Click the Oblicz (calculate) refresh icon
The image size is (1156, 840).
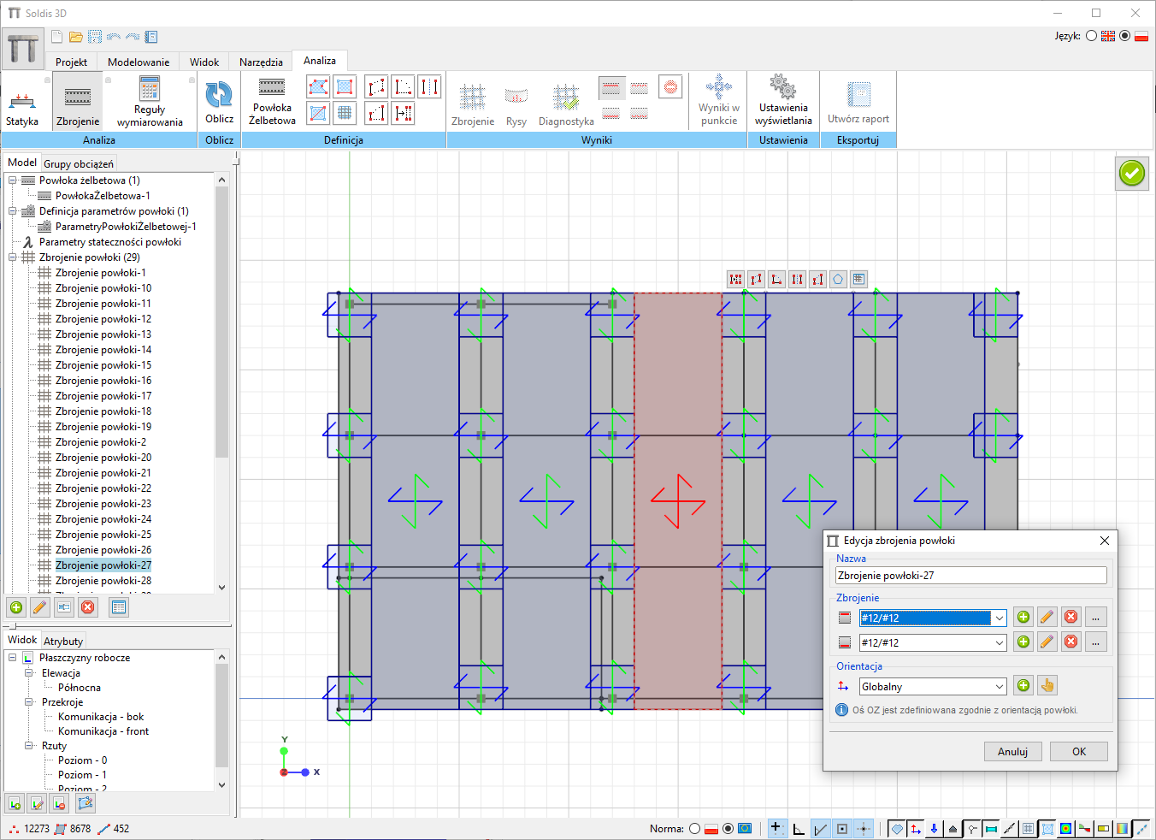tap(219, 95)
